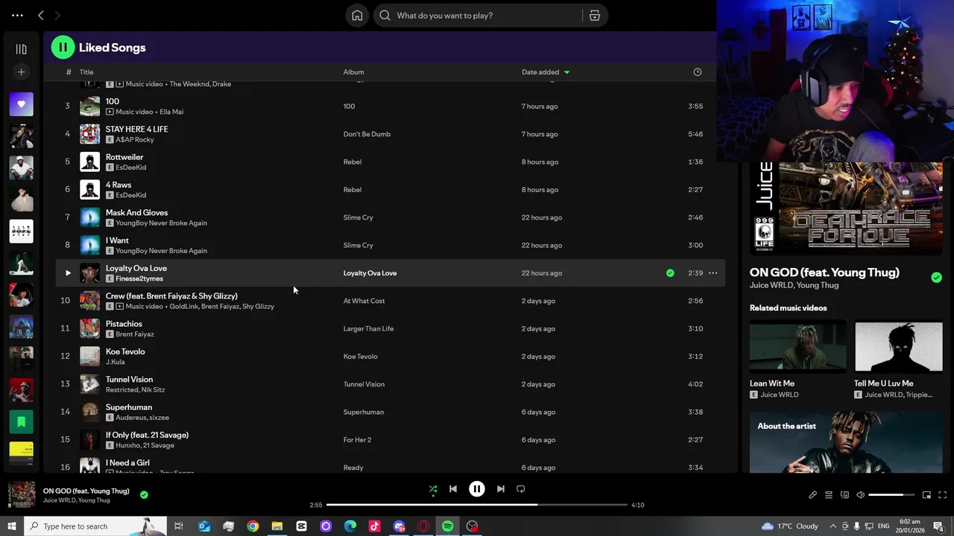Sort by duration clock icon

tap(698, 72)
